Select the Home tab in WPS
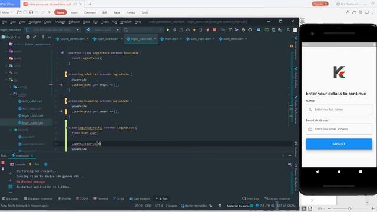 click(60, 12)
